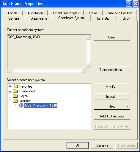This screenshot has width=140, height=152.
Task: Open the Extent Rectangles tab
Action: pyautogui.click(x=66, y=13)
